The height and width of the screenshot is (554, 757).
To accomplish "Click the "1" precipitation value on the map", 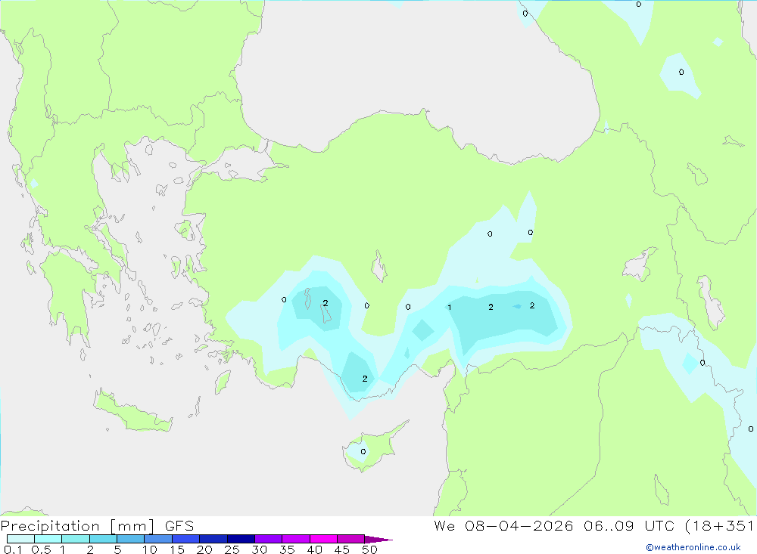I will coord(450,308).
